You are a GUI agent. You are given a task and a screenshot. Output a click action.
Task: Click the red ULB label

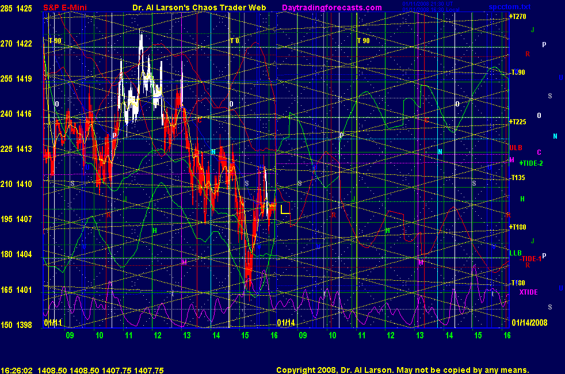point(516,148)
